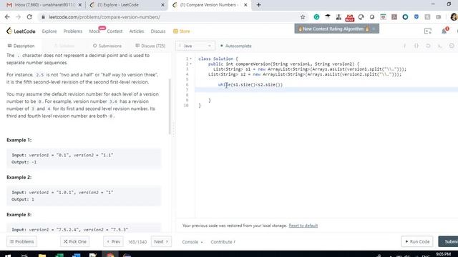Open a new browser tab

[x=258, y=5]
